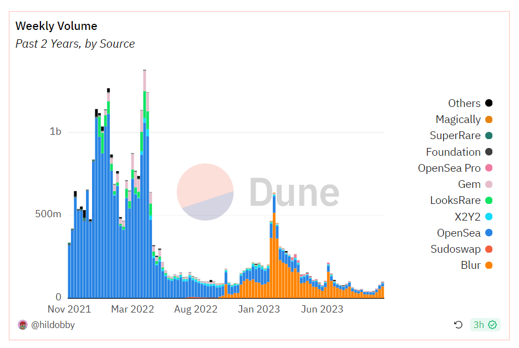Open the @hildobby author link
519x348 pixels.
(53, 325)
